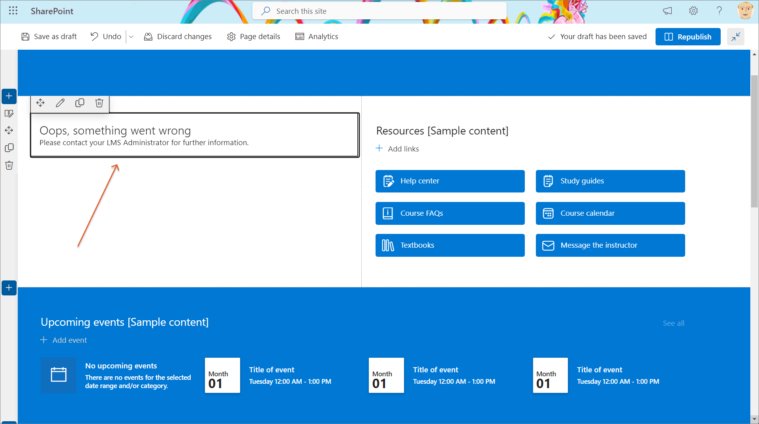Open the See all events link
Viewport: 759px width, 424px height.
(673, 323)
